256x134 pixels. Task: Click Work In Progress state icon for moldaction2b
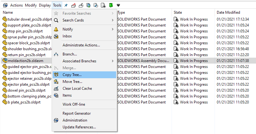(176, 61)
